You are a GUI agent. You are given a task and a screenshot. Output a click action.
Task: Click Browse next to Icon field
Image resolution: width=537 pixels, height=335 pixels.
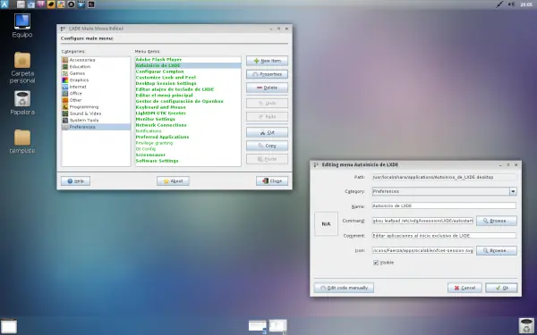tap(496, 250)
